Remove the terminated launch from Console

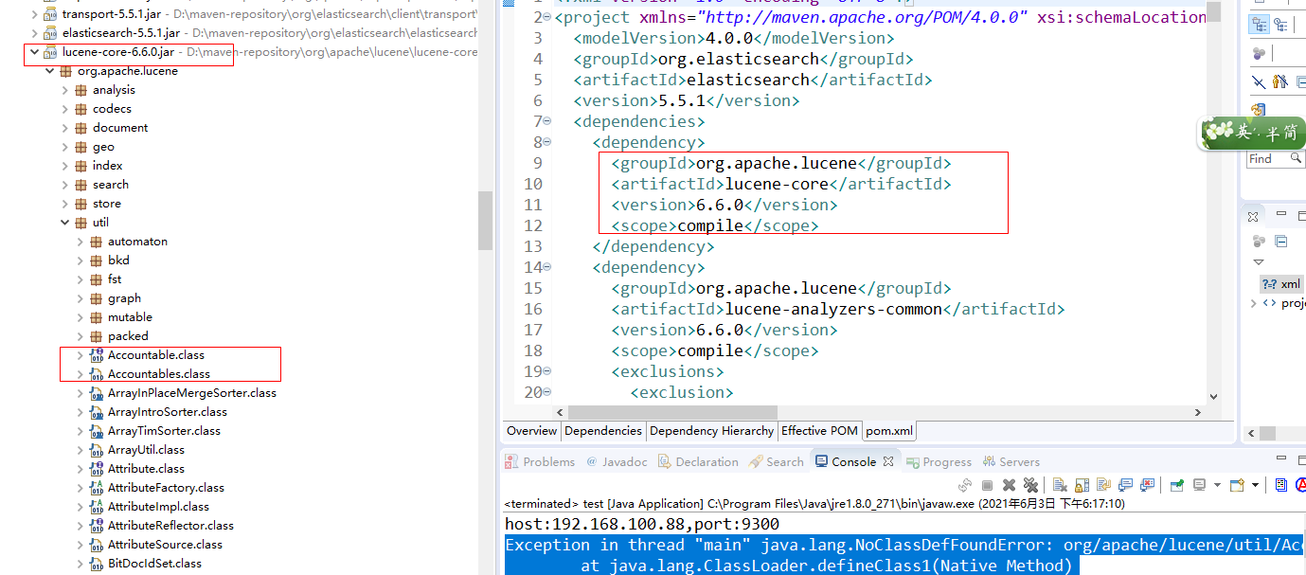(x=1009, y=484)
